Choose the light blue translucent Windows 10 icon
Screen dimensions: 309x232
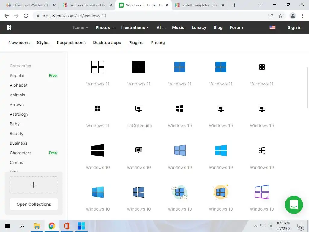(180, 150)
